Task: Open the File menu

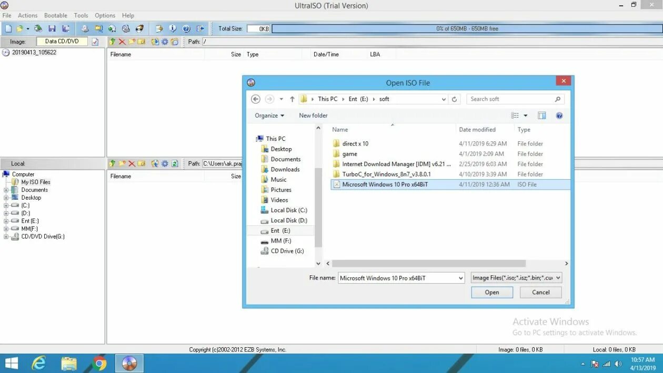Action: (x=7, y=16)
